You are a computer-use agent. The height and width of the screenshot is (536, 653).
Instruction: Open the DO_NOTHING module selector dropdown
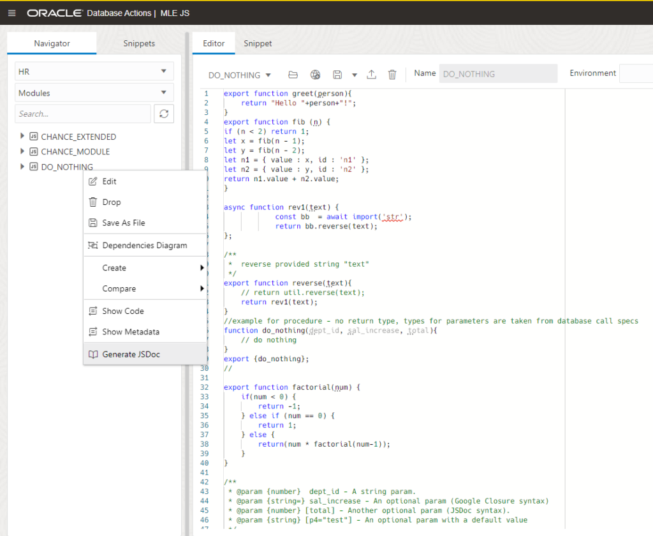[240, 75]
